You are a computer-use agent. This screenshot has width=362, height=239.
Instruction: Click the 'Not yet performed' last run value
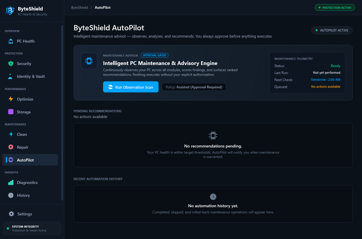click(x=327, y=73)
